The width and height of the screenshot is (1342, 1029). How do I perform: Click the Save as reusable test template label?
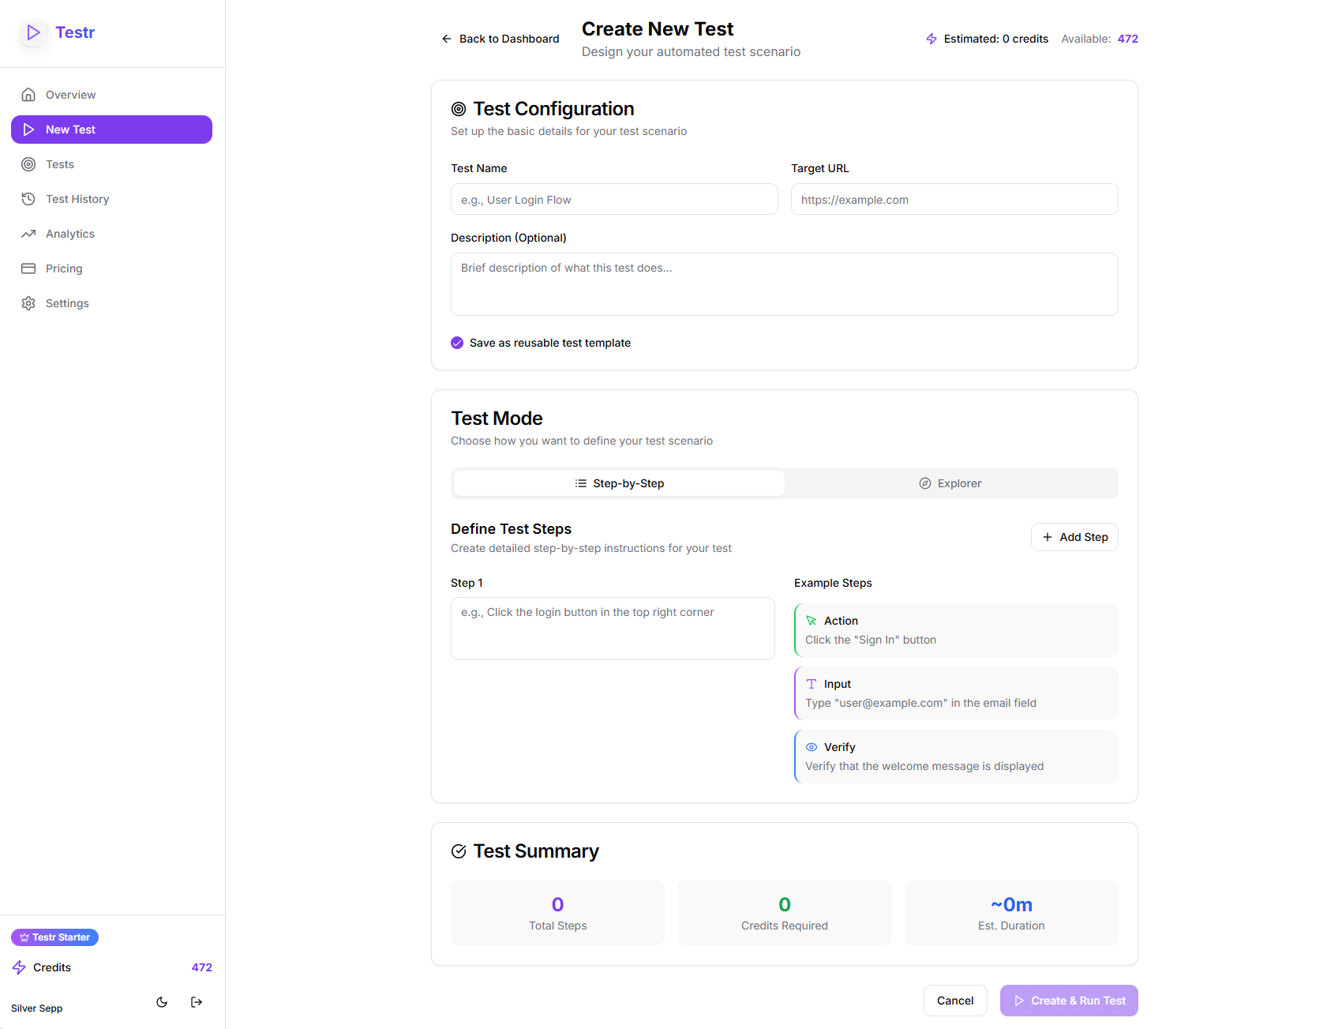coord(550,343)
